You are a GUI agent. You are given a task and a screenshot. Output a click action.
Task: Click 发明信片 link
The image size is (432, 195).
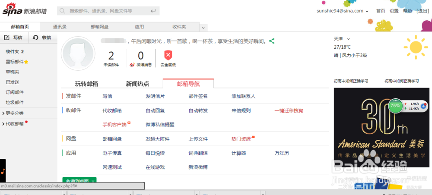pyautogui.click(x=155, y=97)
